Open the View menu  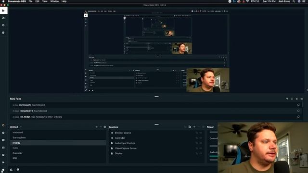pos(45,1)
